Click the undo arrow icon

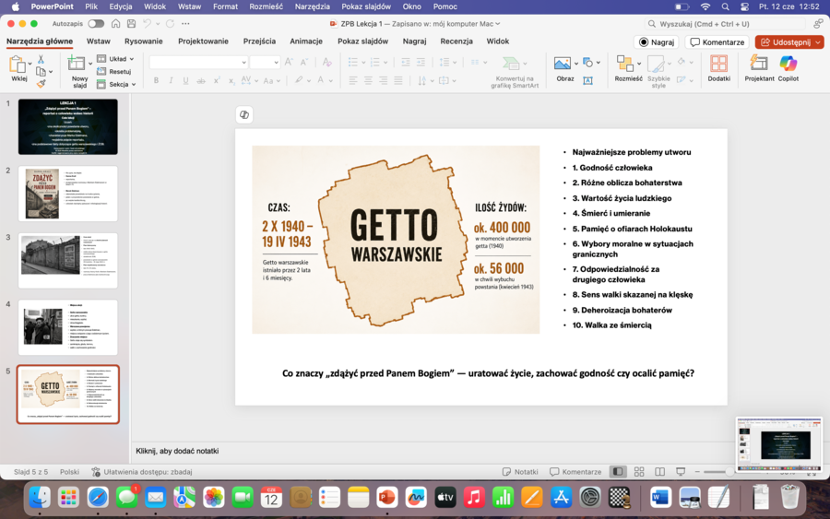pos(148,24)
